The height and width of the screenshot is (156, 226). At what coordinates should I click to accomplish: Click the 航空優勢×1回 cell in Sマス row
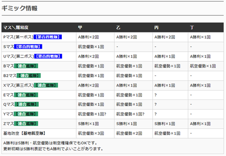pyautogui.click(x=91, y=47)
